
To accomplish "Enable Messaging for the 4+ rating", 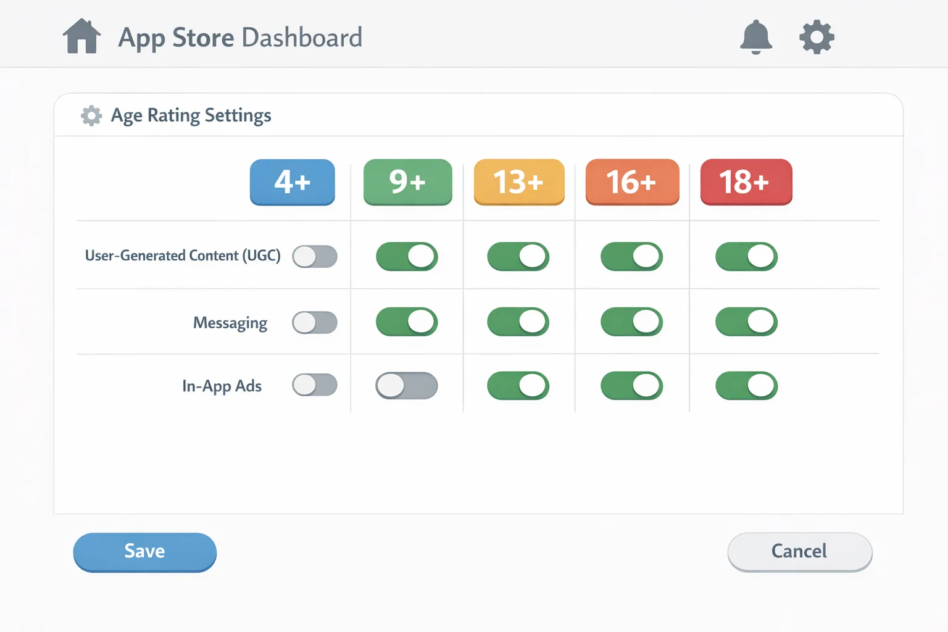I will [314, 322].
